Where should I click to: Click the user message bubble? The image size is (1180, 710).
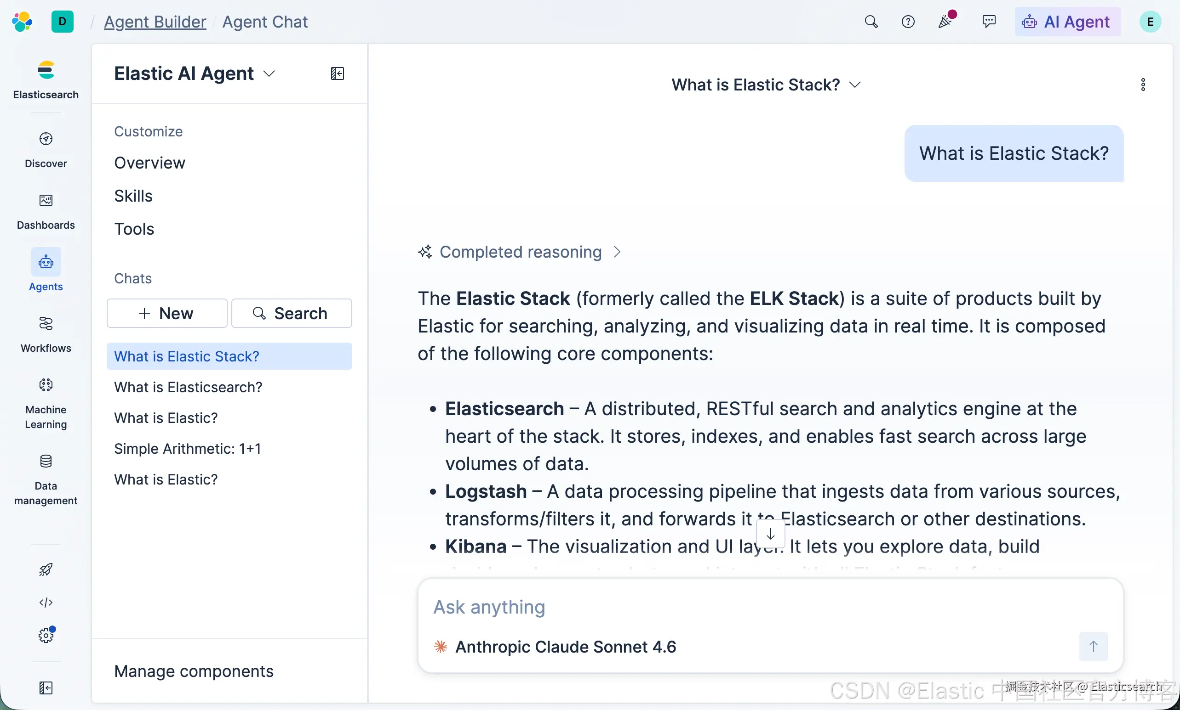pyautogui.click(x=1014, y=153)
